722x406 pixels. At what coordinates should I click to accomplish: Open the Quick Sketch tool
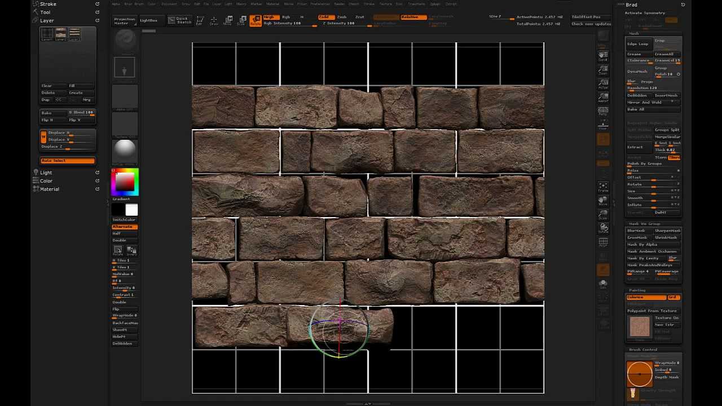(x=180, y=20)
